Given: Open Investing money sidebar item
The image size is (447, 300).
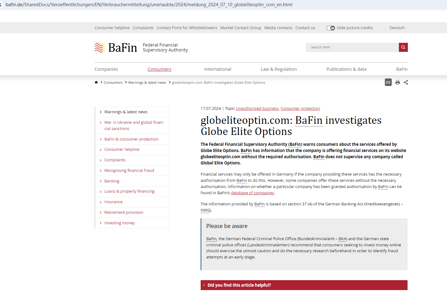Looking at the screenshot, I should pyautogui.click(x=132, y=223).
